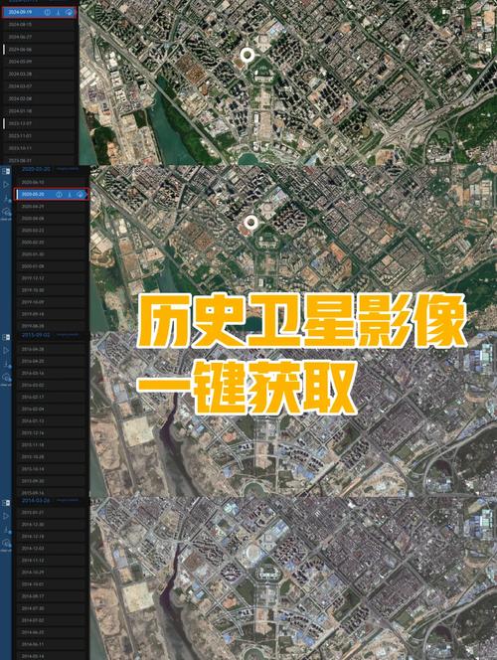Open info icon on 2024-09-19 row
Viewport: 497px width, 660px height.
(47, 12)
